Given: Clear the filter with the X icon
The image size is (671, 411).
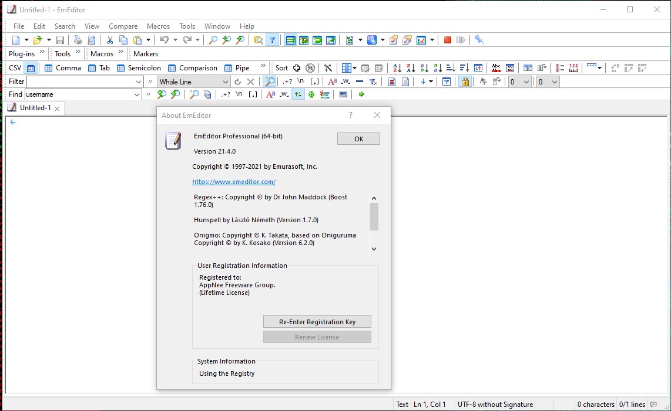Looking at the screenshot, I should pyautogui.click(x=251, y=81).
